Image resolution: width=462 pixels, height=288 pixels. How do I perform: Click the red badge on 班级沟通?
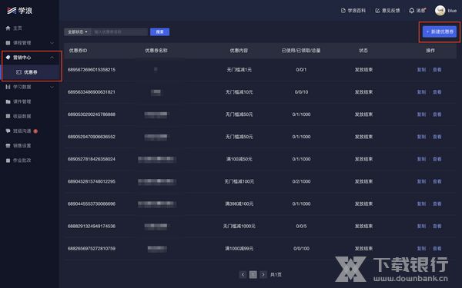35,131
